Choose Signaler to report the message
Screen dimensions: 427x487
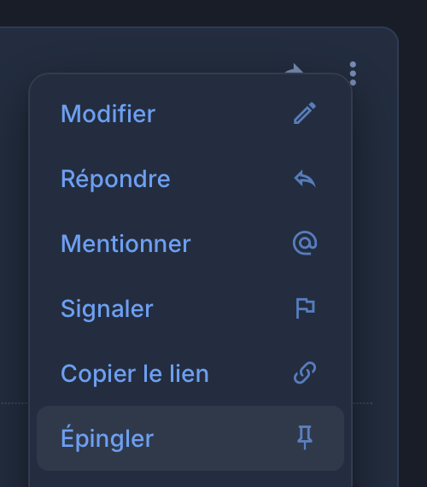tap(190, 308)
